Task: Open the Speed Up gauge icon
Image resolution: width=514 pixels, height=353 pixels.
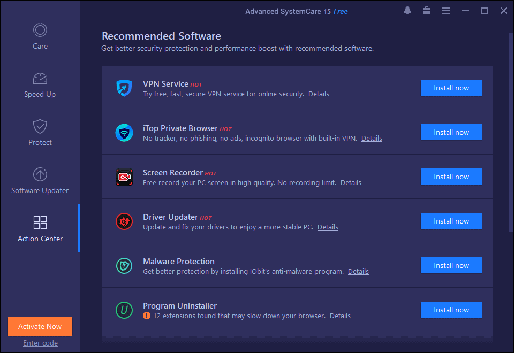Action: (x=40, y=79)
